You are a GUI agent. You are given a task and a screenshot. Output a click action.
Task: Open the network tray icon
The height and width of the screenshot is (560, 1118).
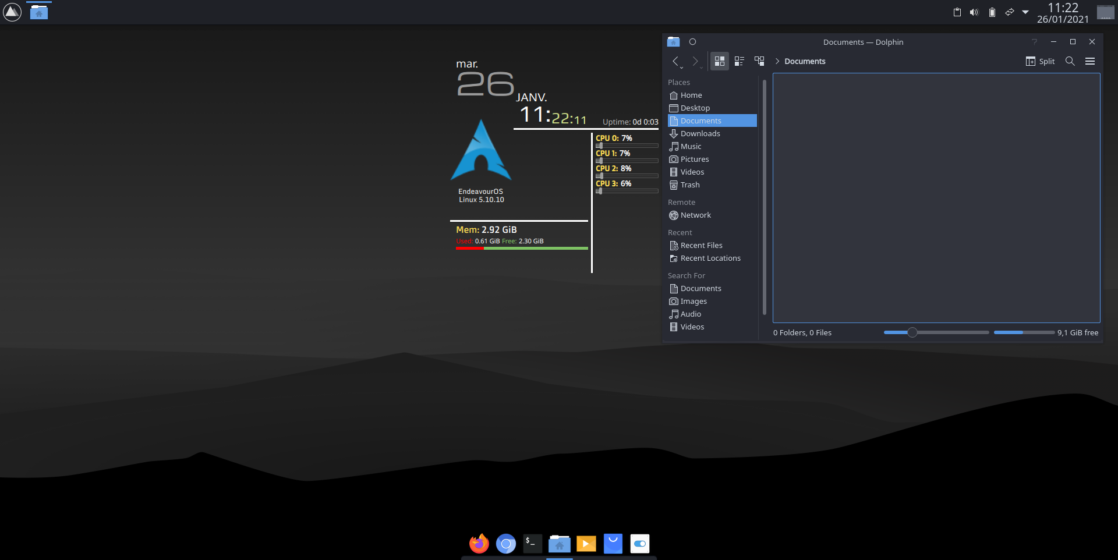tap(1010, 12)
